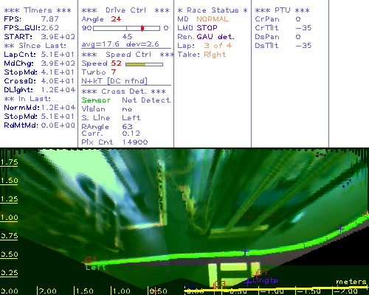Select the NORMAL mode status text
The height and width of the screenshot is (295, 369).
pyautogui.click(x=213, y=19)
